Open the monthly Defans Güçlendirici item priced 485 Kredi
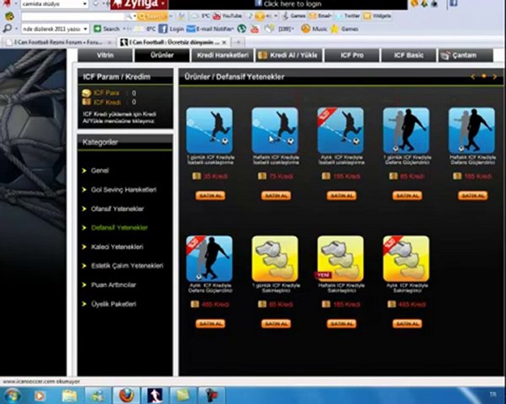This screenshot has width=506, height=404. (209, 258)
